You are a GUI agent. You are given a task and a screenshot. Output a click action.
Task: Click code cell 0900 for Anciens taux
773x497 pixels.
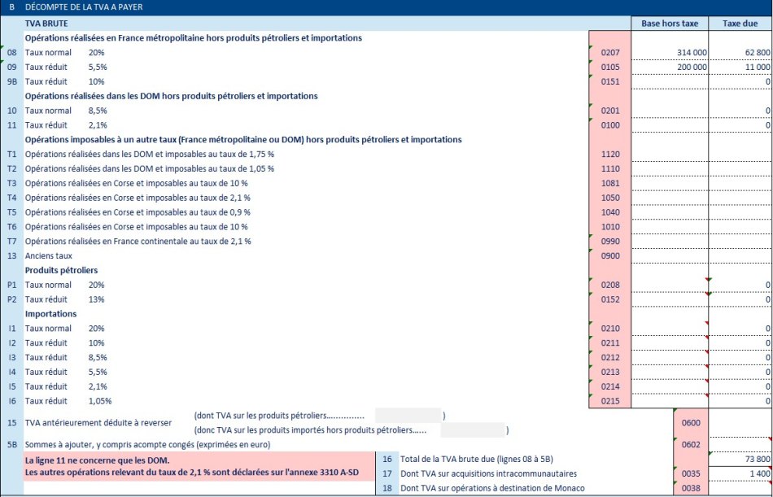(609, 256)
